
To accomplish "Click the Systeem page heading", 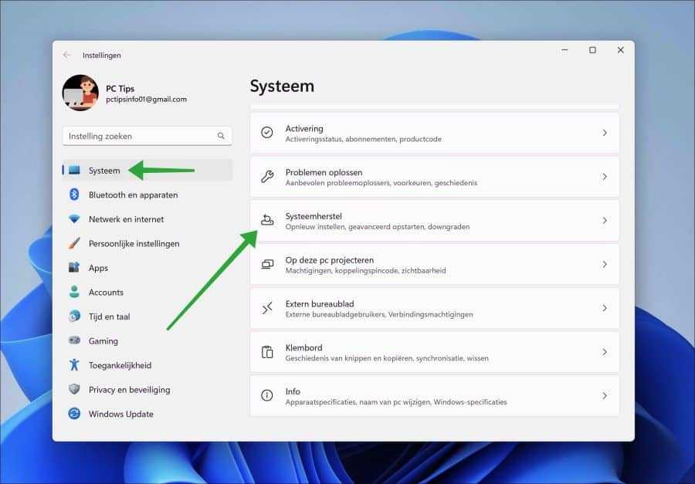I will point(282,86).
